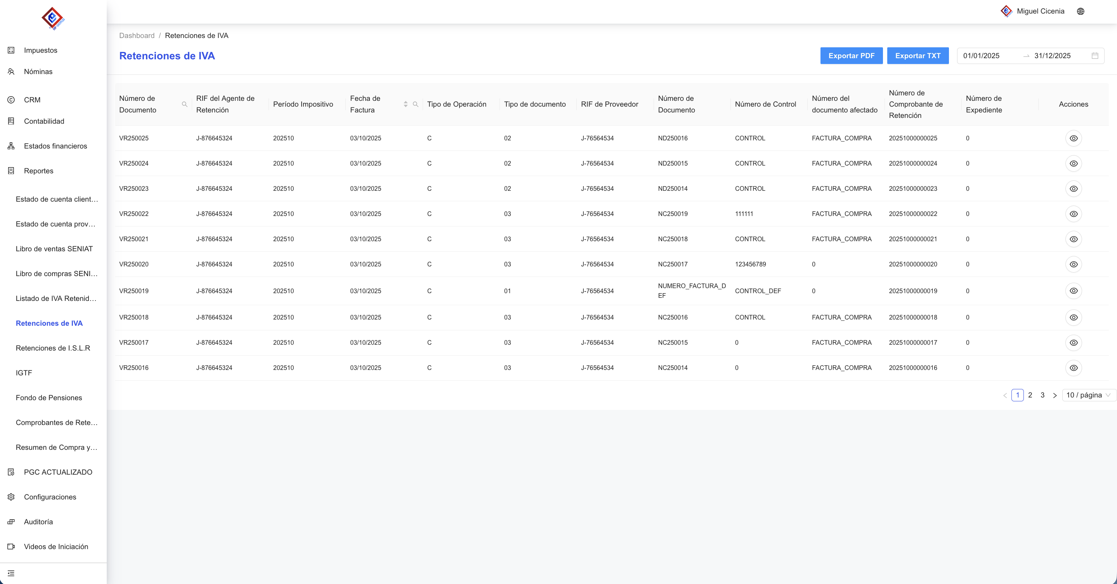Click the start date 01/01/2025 field
This screenshot has width=1117, height=584.
click(x=981, y=55)
